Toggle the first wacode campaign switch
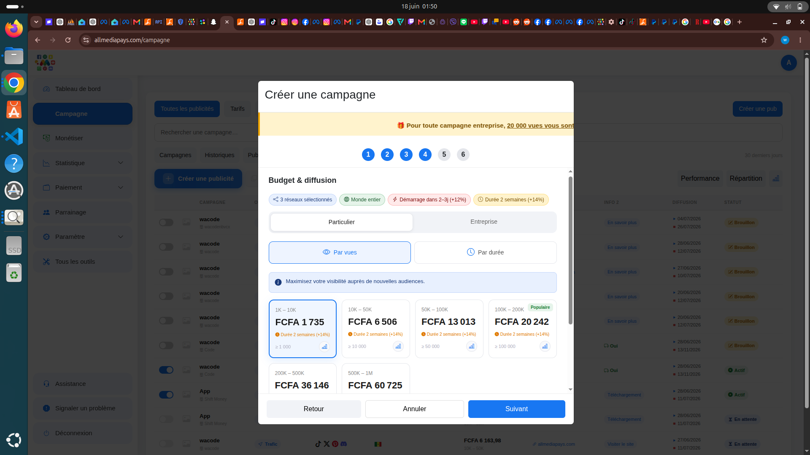Viewport: 810px width, 455px height. (x=166, y=222)
